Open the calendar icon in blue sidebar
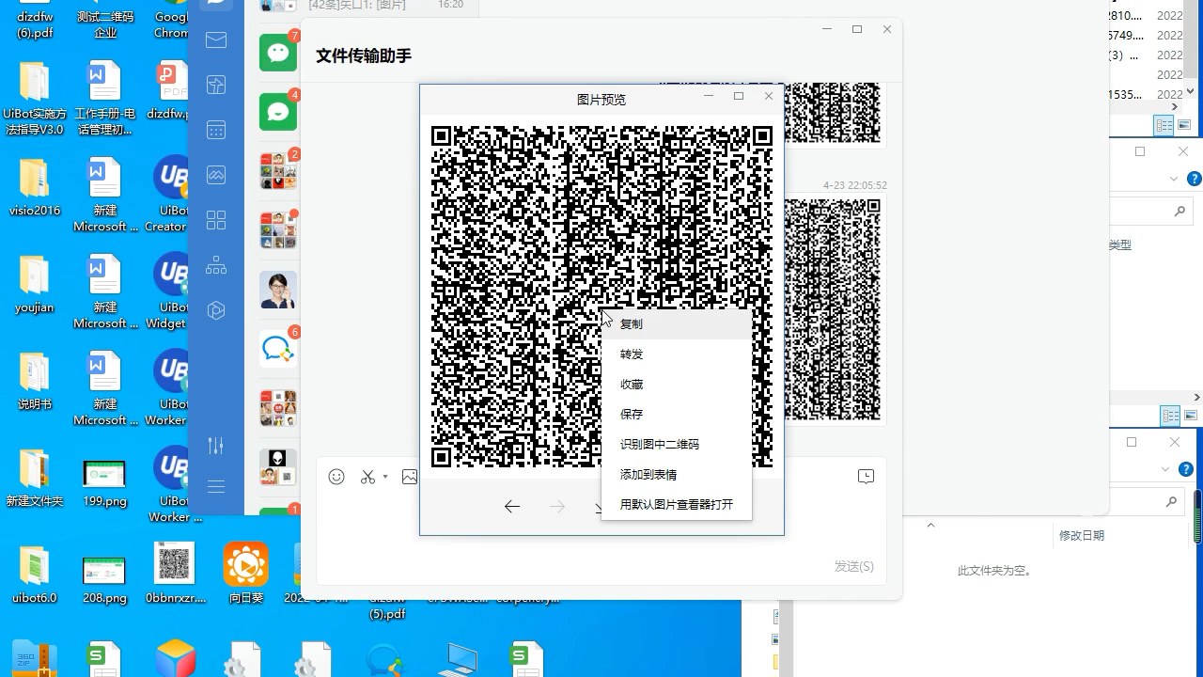Viewport: 1203px width, 677px height. [x=216, y=130]
